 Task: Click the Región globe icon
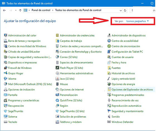(x=57, y=105)
